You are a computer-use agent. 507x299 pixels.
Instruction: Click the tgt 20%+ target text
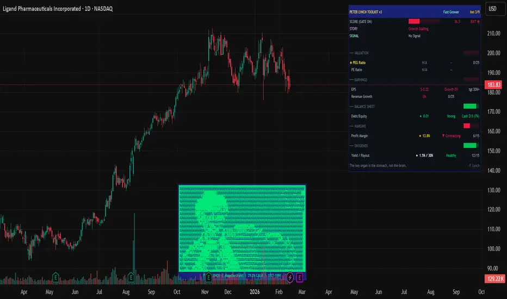coord(474,90)
